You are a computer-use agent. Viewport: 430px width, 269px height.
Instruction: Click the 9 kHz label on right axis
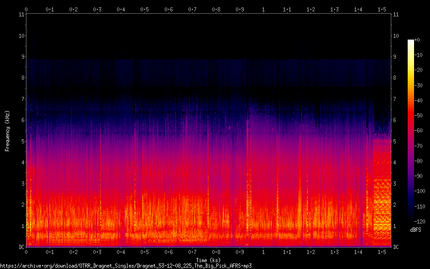(395, 57)
